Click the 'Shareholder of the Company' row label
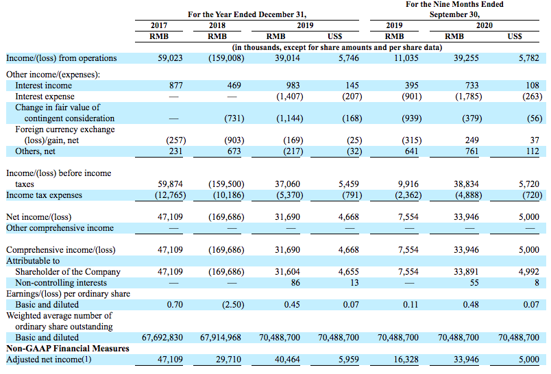Screen dimensions: 551x374 coord(66,271)
